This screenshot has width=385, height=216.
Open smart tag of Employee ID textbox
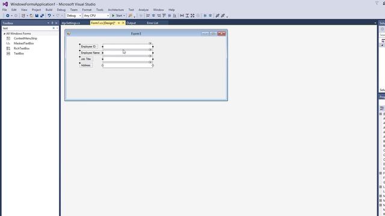coord(150,43)
